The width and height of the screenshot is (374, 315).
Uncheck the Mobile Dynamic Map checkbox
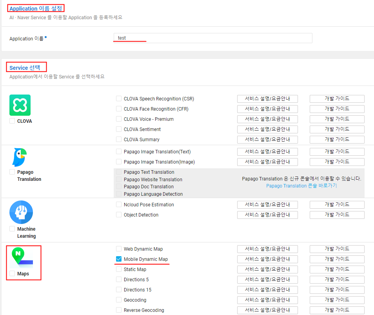click(x=119, y=259)
